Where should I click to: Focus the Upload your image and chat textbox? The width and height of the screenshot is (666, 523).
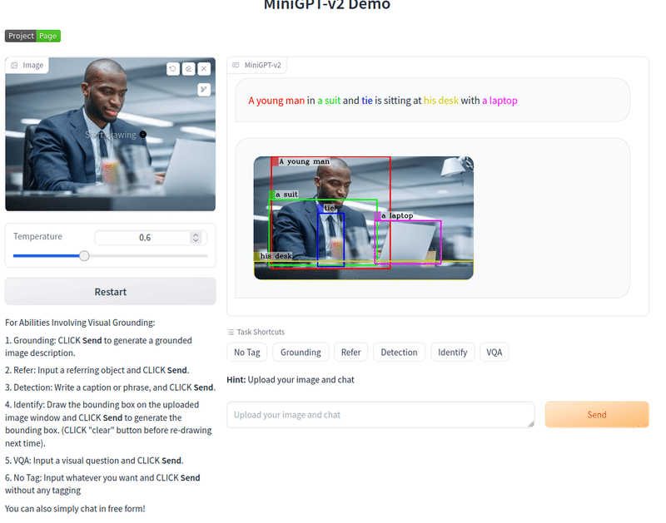[x=380, y=414]
